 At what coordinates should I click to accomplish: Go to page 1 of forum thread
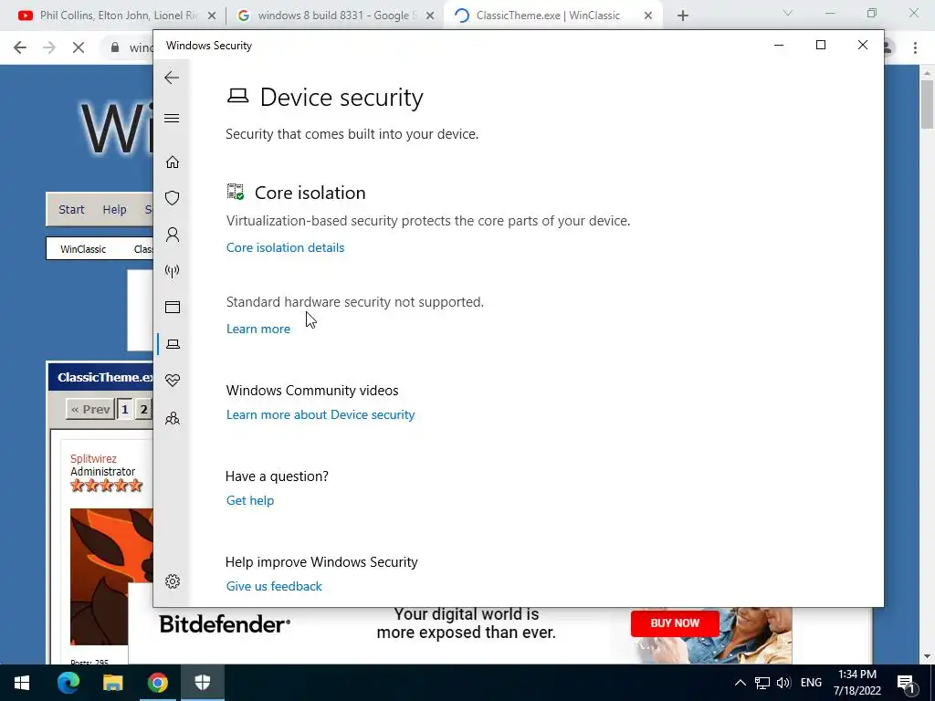coord(125,410)
